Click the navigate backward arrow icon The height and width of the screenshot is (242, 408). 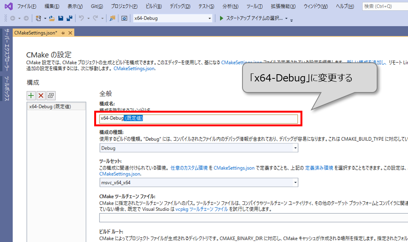(x=13, y=18)
